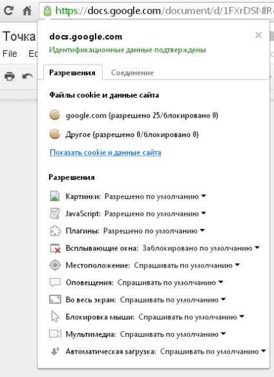Screen dimensions: 274x377
Task: Open the JavaScript permission dropdown
Action: coord(155,213)
